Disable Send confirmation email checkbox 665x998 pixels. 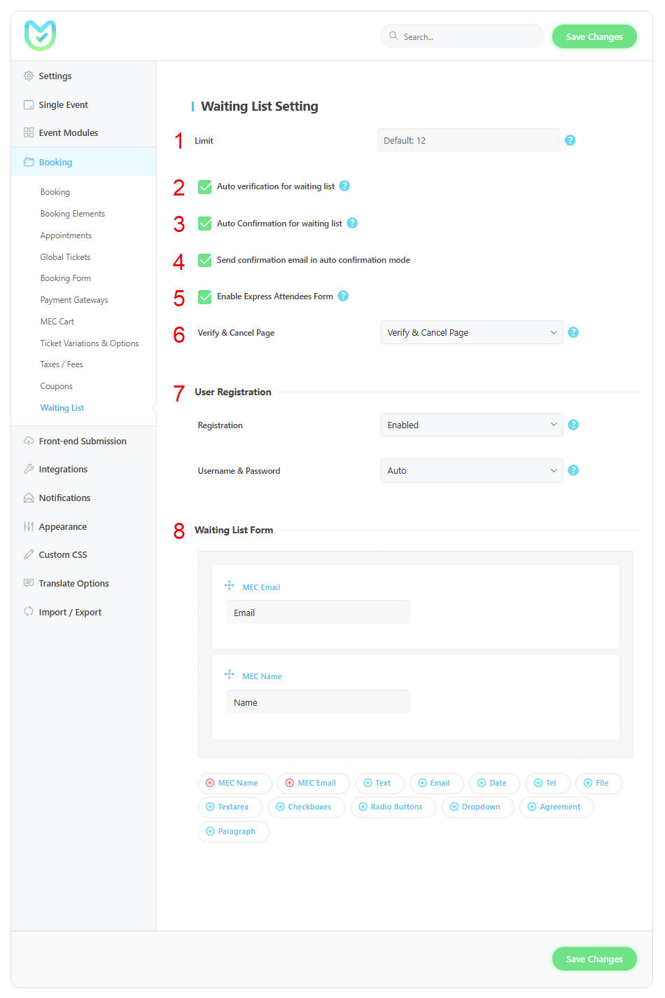coord(205,260)
